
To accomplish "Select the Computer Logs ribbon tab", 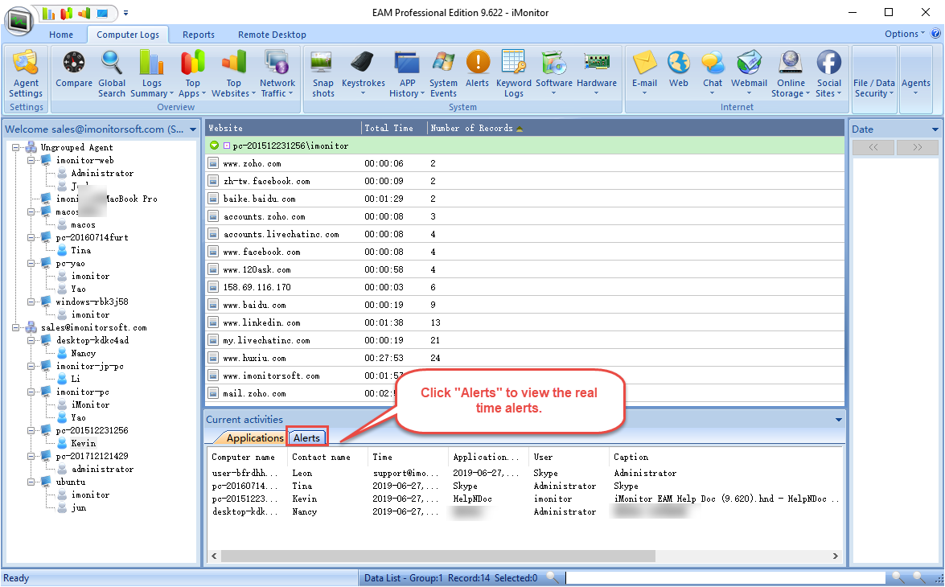I will point(128,35).
